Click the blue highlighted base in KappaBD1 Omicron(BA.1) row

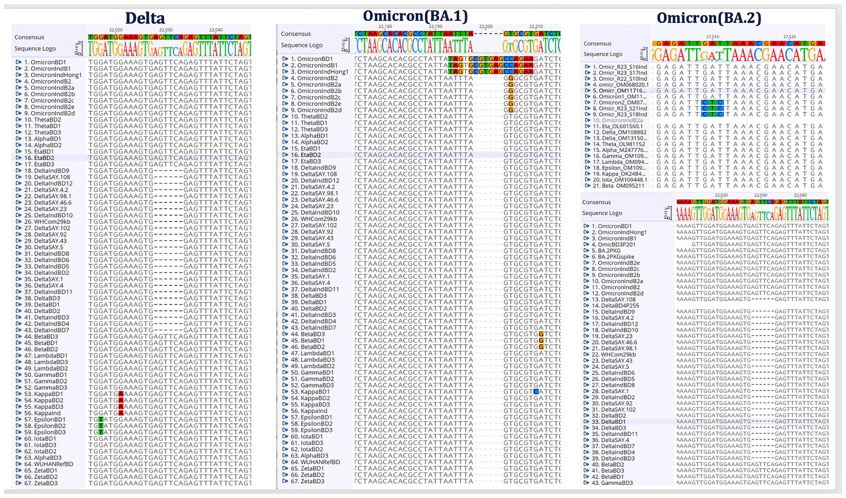[x=536, y=392]
